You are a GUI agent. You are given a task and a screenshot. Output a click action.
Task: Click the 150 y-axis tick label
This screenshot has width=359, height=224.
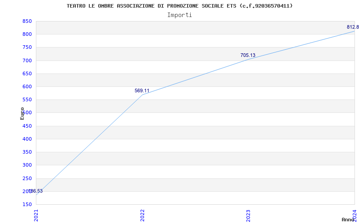pyautogui.click(x=27, y=204)
